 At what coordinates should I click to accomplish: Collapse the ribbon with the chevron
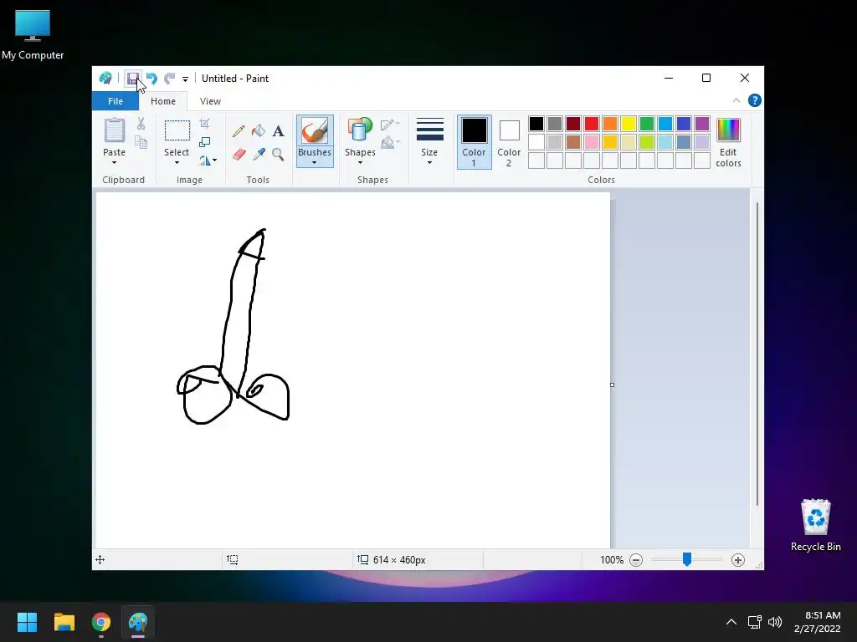736,100
